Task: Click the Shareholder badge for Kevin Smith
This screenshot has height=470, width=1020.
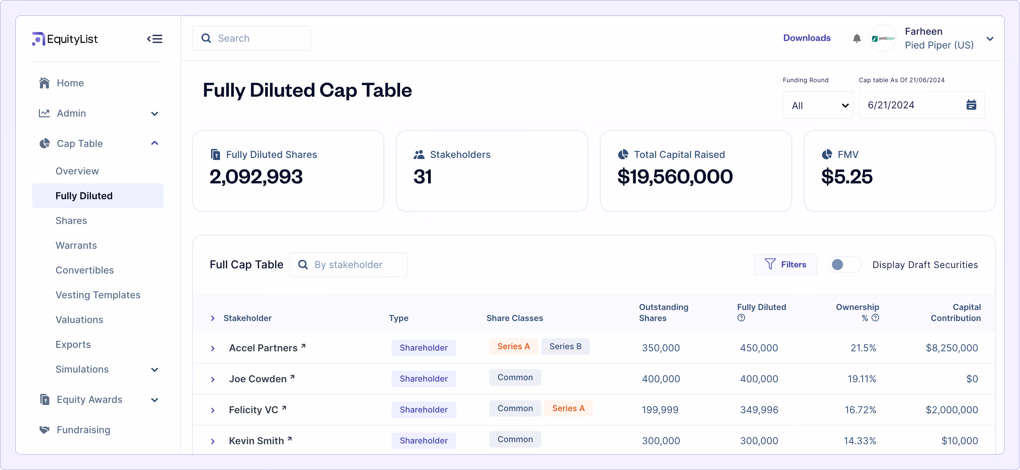Action: click(x=424, y=440)
